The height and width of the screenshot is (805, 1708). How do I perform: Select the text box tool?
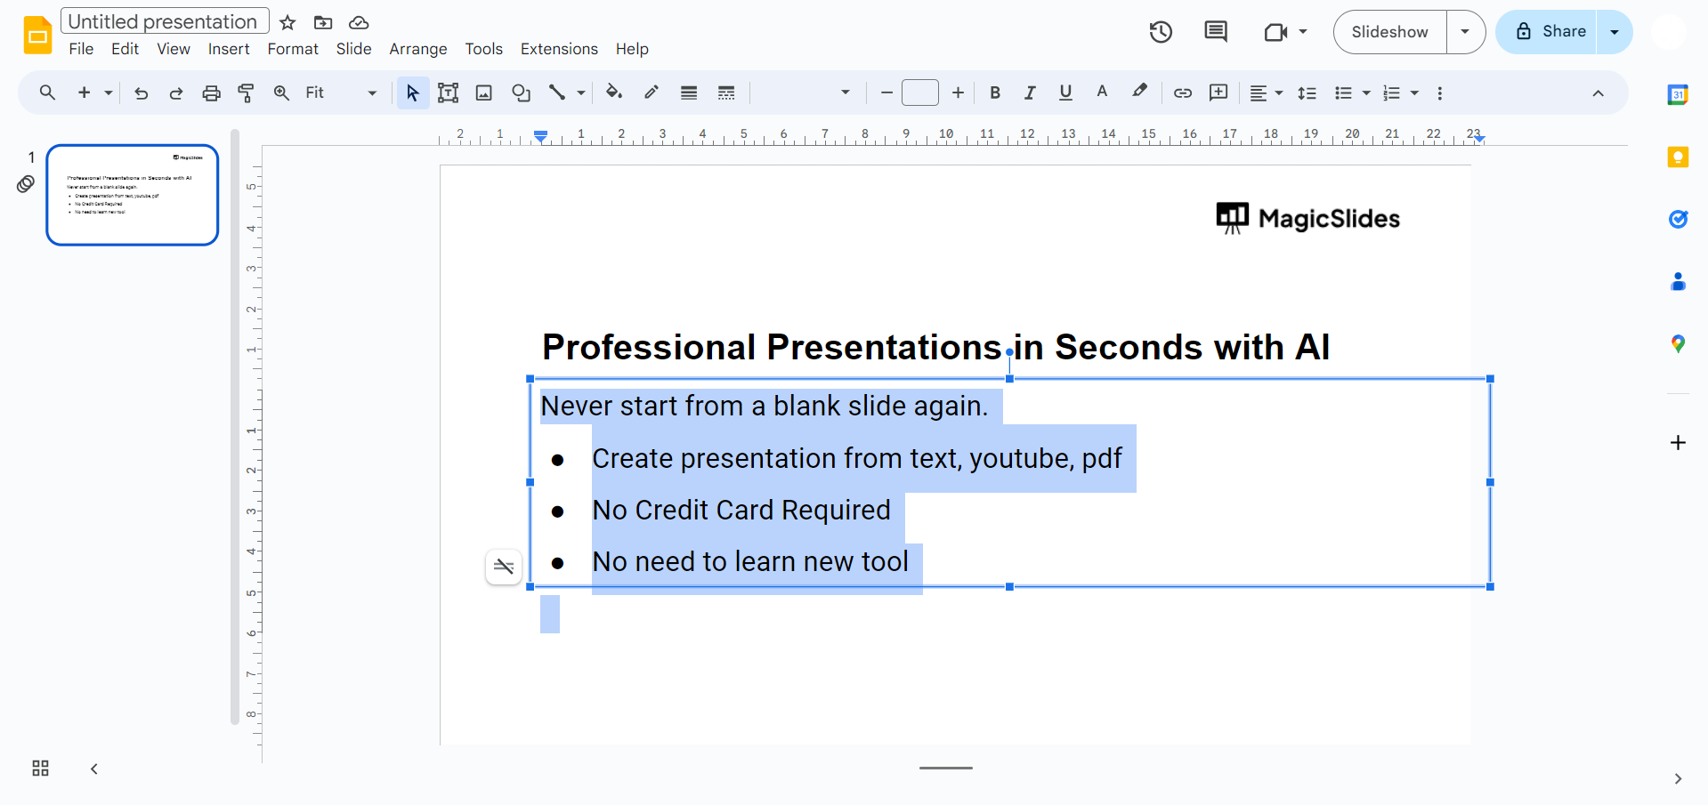click(448, 93)
